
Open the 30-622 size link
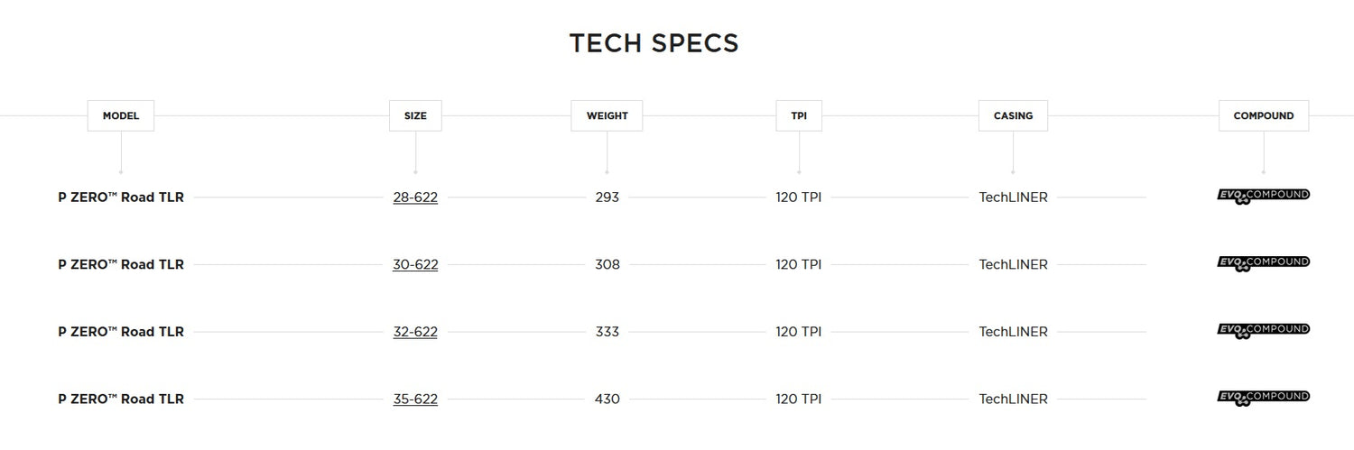coord(415,264)
